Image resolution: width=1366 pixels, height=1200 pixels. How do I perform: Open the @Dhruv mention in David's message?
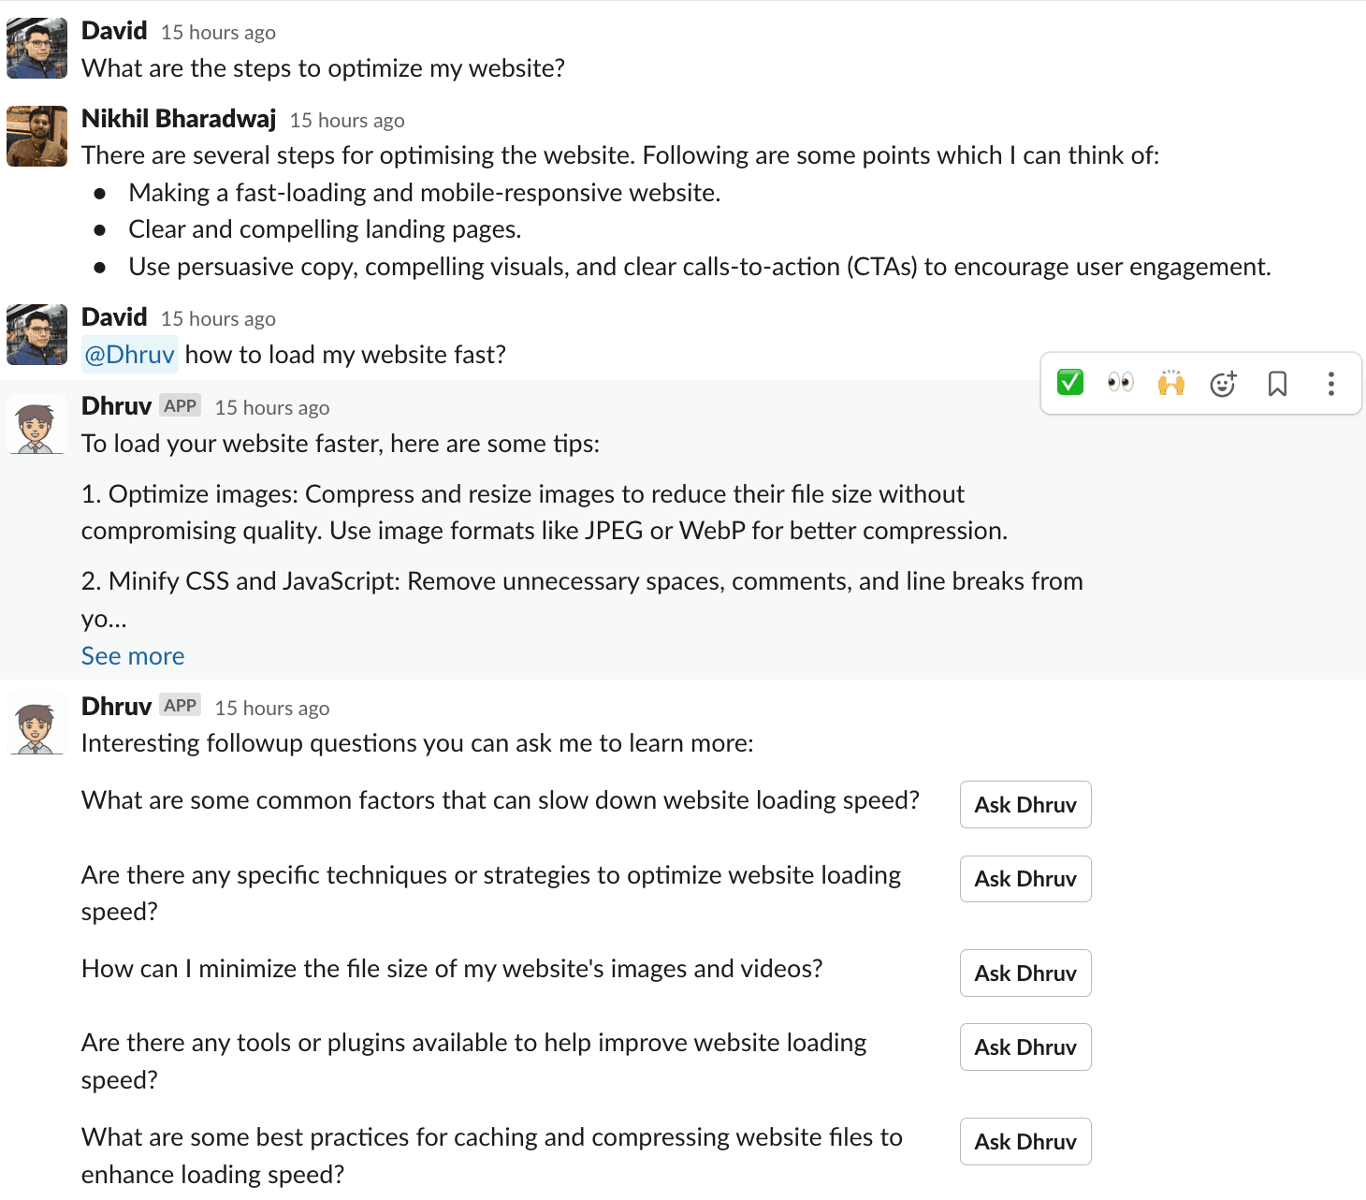pyautogui.click(x=129, y=355)
